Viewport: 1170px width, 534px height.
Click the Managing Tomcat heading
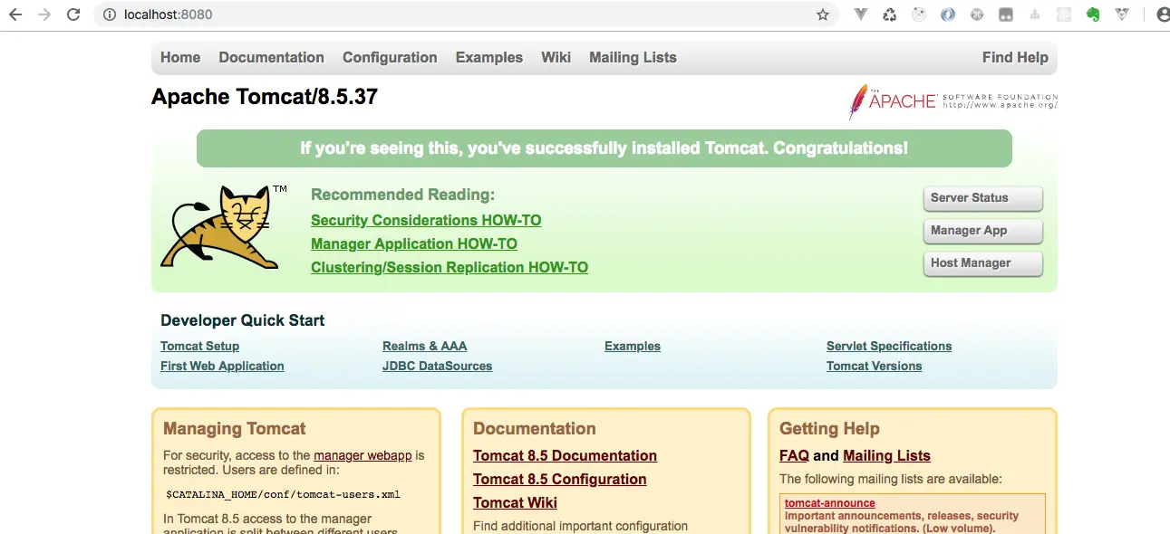tap(235, 428)
